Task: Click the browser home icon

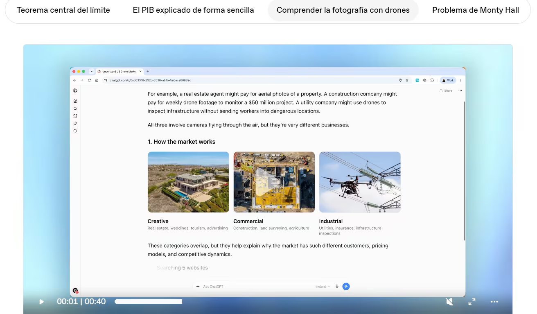Action: point(97,80)
